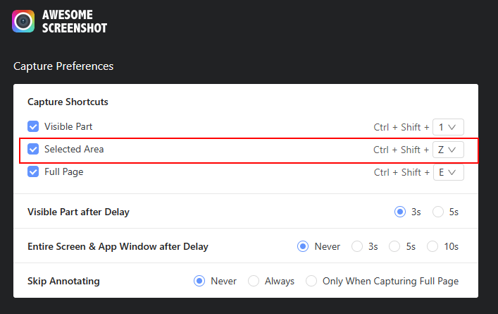Image resolution: width=498 pixels, height=314 pixels.
Task: Choose 5s for Visible Part after Delay
Action: tap(438, 212)
